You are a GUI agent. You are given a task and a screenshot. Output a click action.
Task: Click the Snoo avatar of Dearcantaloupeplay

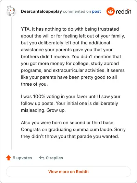click(11, 11)
